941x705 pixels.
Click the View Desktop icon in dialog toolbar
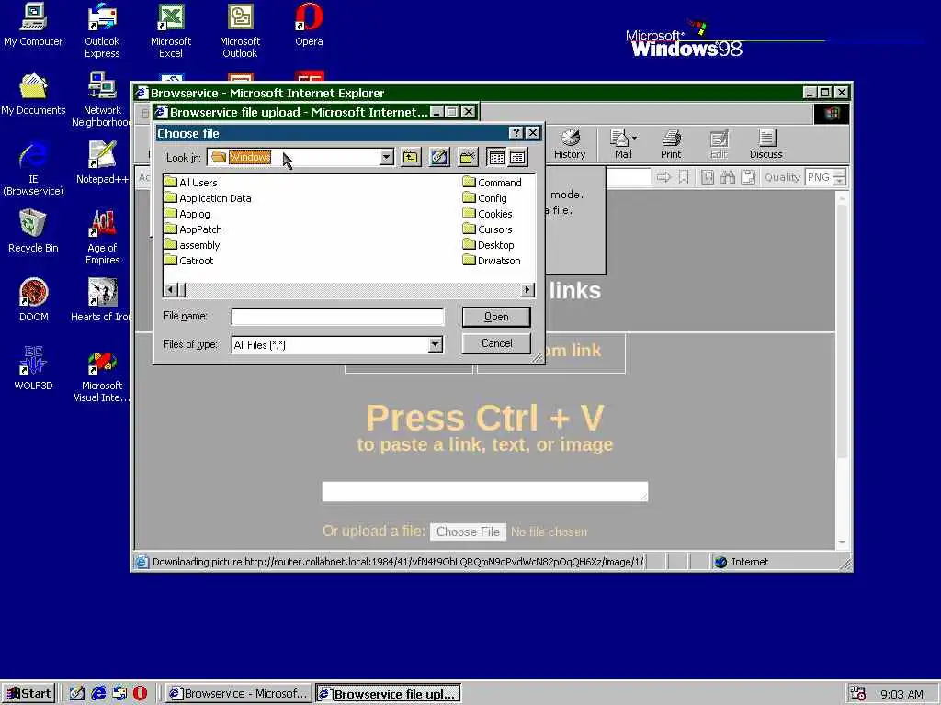[x=439, y=158]
